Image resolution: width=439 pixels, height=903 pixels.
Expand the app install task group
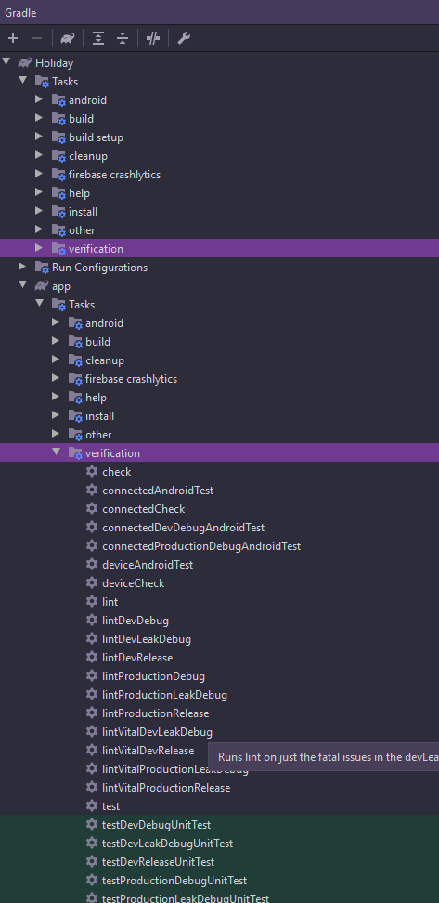pos(56,414)
